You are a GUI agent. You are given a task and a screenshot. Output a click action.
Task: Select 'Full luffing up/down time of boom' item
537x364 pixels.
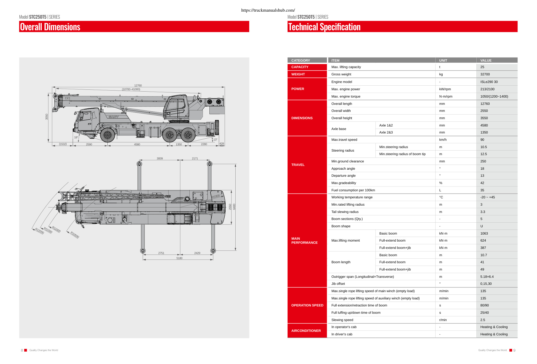[356, 313]
